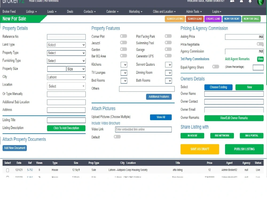Click View/Edit Owner Remarks button

tap(234, 118)
